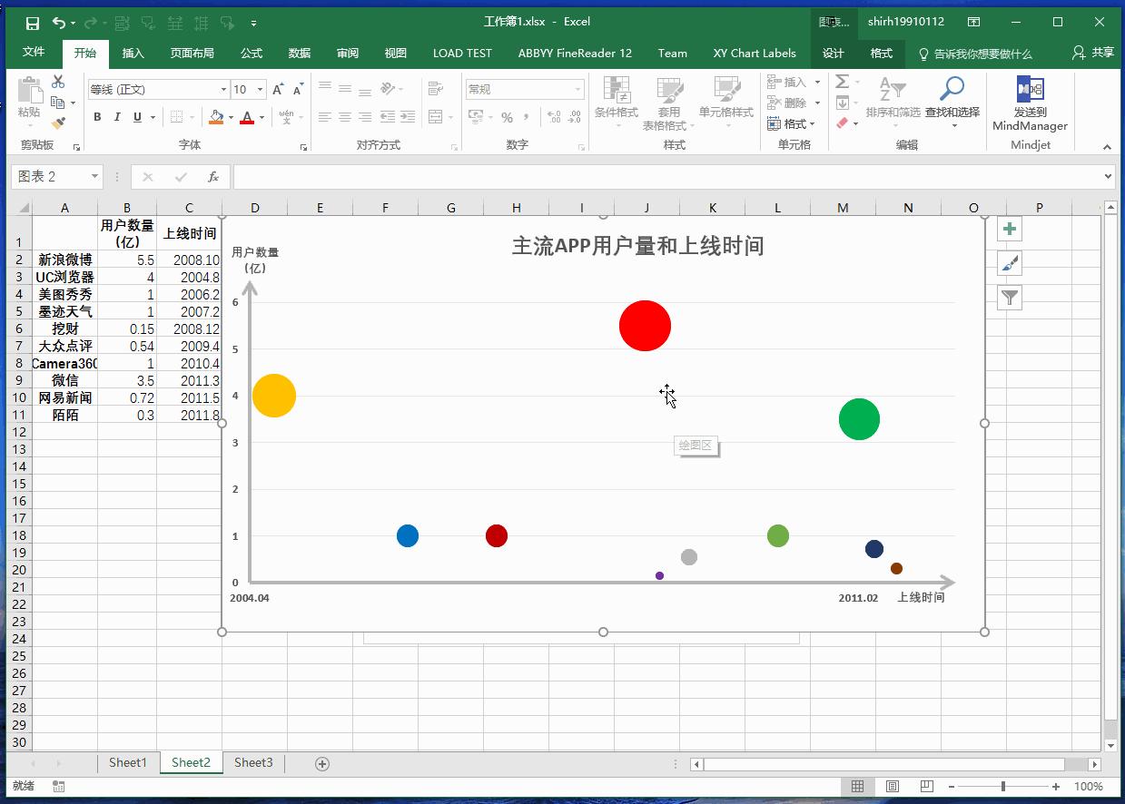Click the insert function fx icon

pos(213,177)
